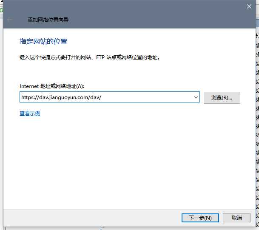This screenshot has width=259, height=230.
Task: Open the 查看示例 examples link
Action: (x=30, y=113)
